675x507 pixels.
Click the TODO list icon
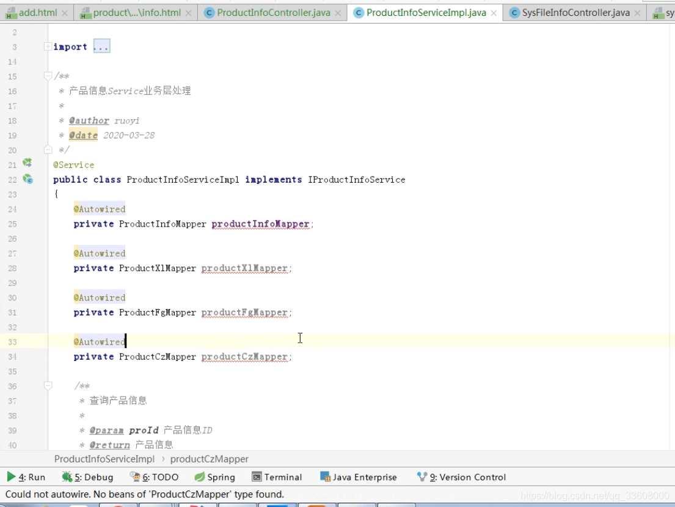[x=135, y=477]
